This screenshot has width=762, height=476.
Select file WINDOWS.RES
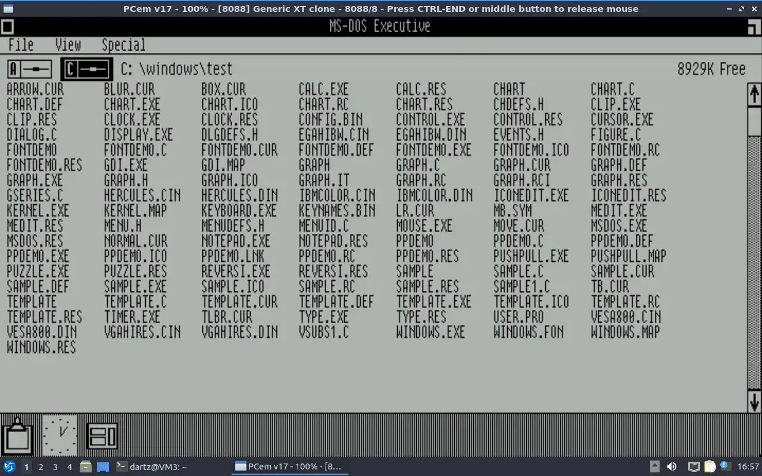point(41,347)
